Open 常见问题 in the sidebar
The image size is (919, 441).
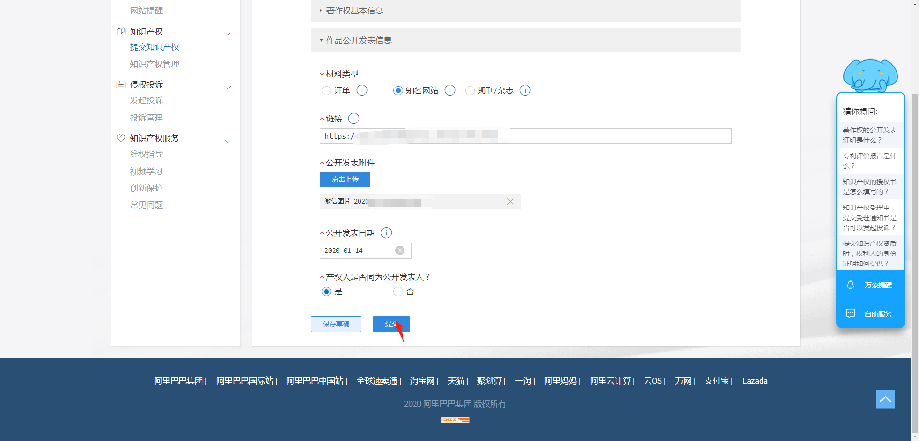(146, 205)
